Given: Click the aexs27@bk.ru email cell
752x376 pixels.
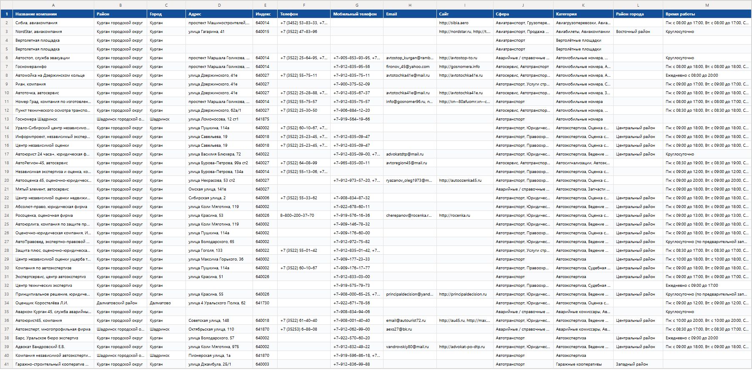Looking at the screenshot, I should [x=410, y=329].
